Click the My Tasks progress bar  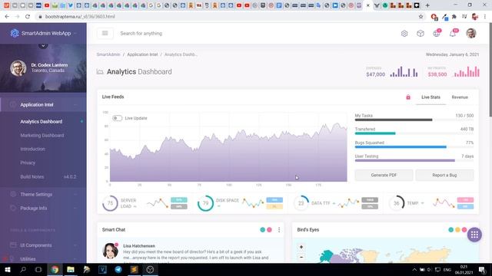tap(414, 120)
